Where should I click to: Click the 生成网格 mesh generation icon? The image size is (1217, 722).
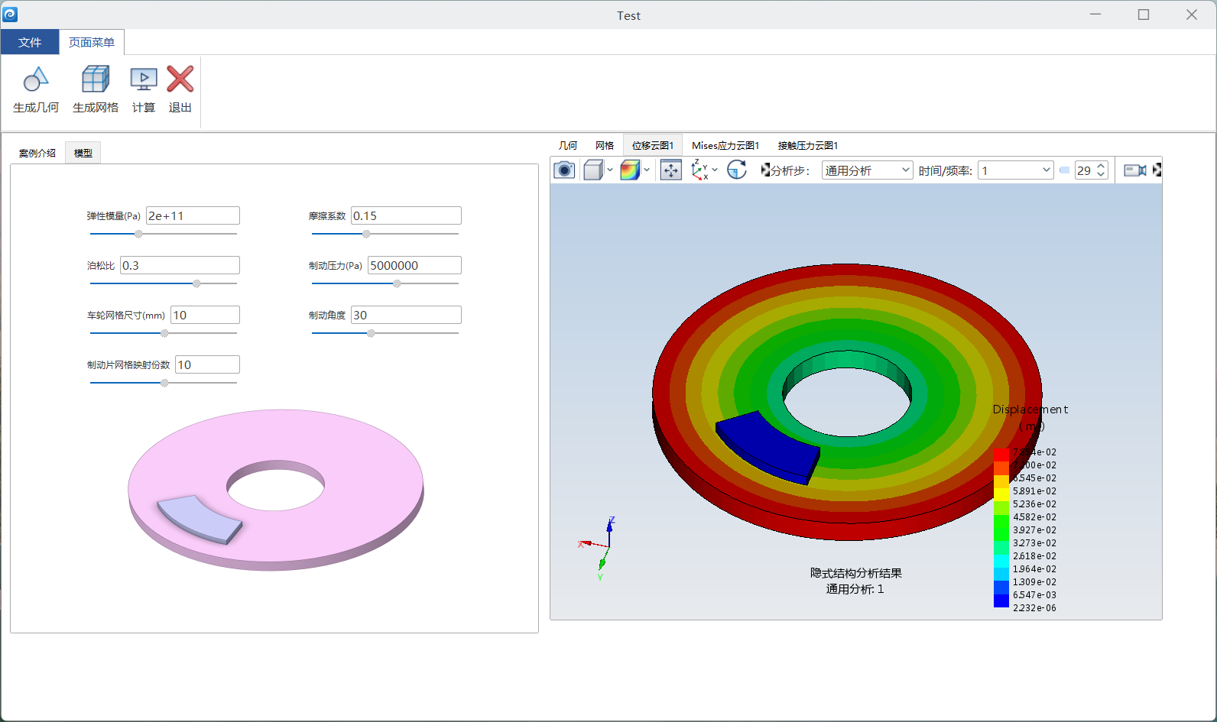click(x=96, y=79)
